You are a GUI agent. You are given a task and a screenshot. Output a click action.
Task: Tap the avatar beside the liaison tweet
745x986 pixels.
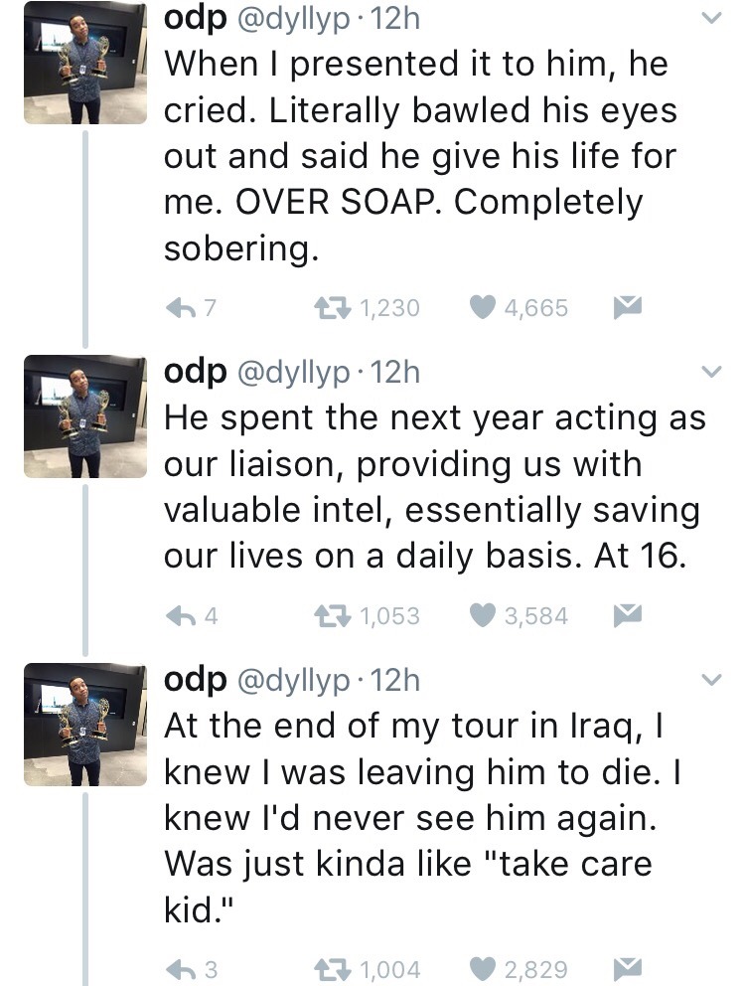click(83, 415)
